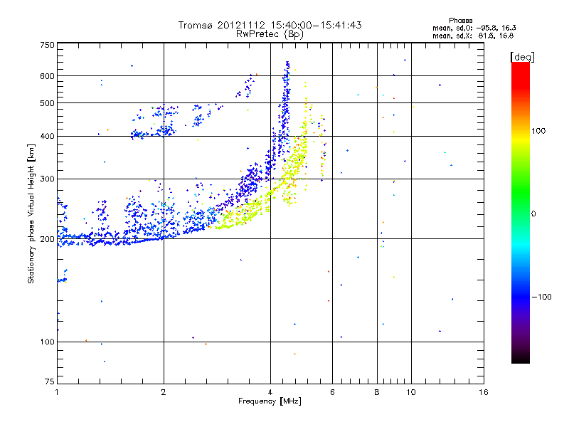Click x-axis tick label '16'
This screenshot has width=569, height=427.
click(484, 392)
